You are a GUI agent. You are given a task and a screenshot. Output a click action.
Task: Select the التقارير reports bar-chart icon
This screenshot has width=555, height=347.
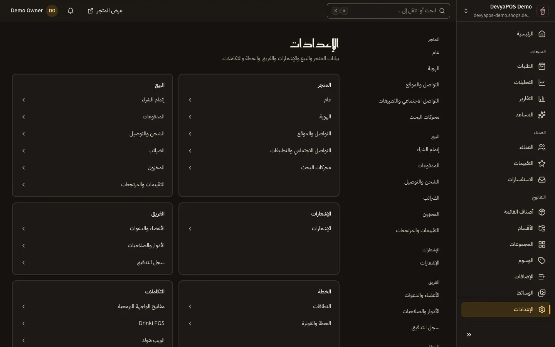pyautogui.click(x=542, y=99)
